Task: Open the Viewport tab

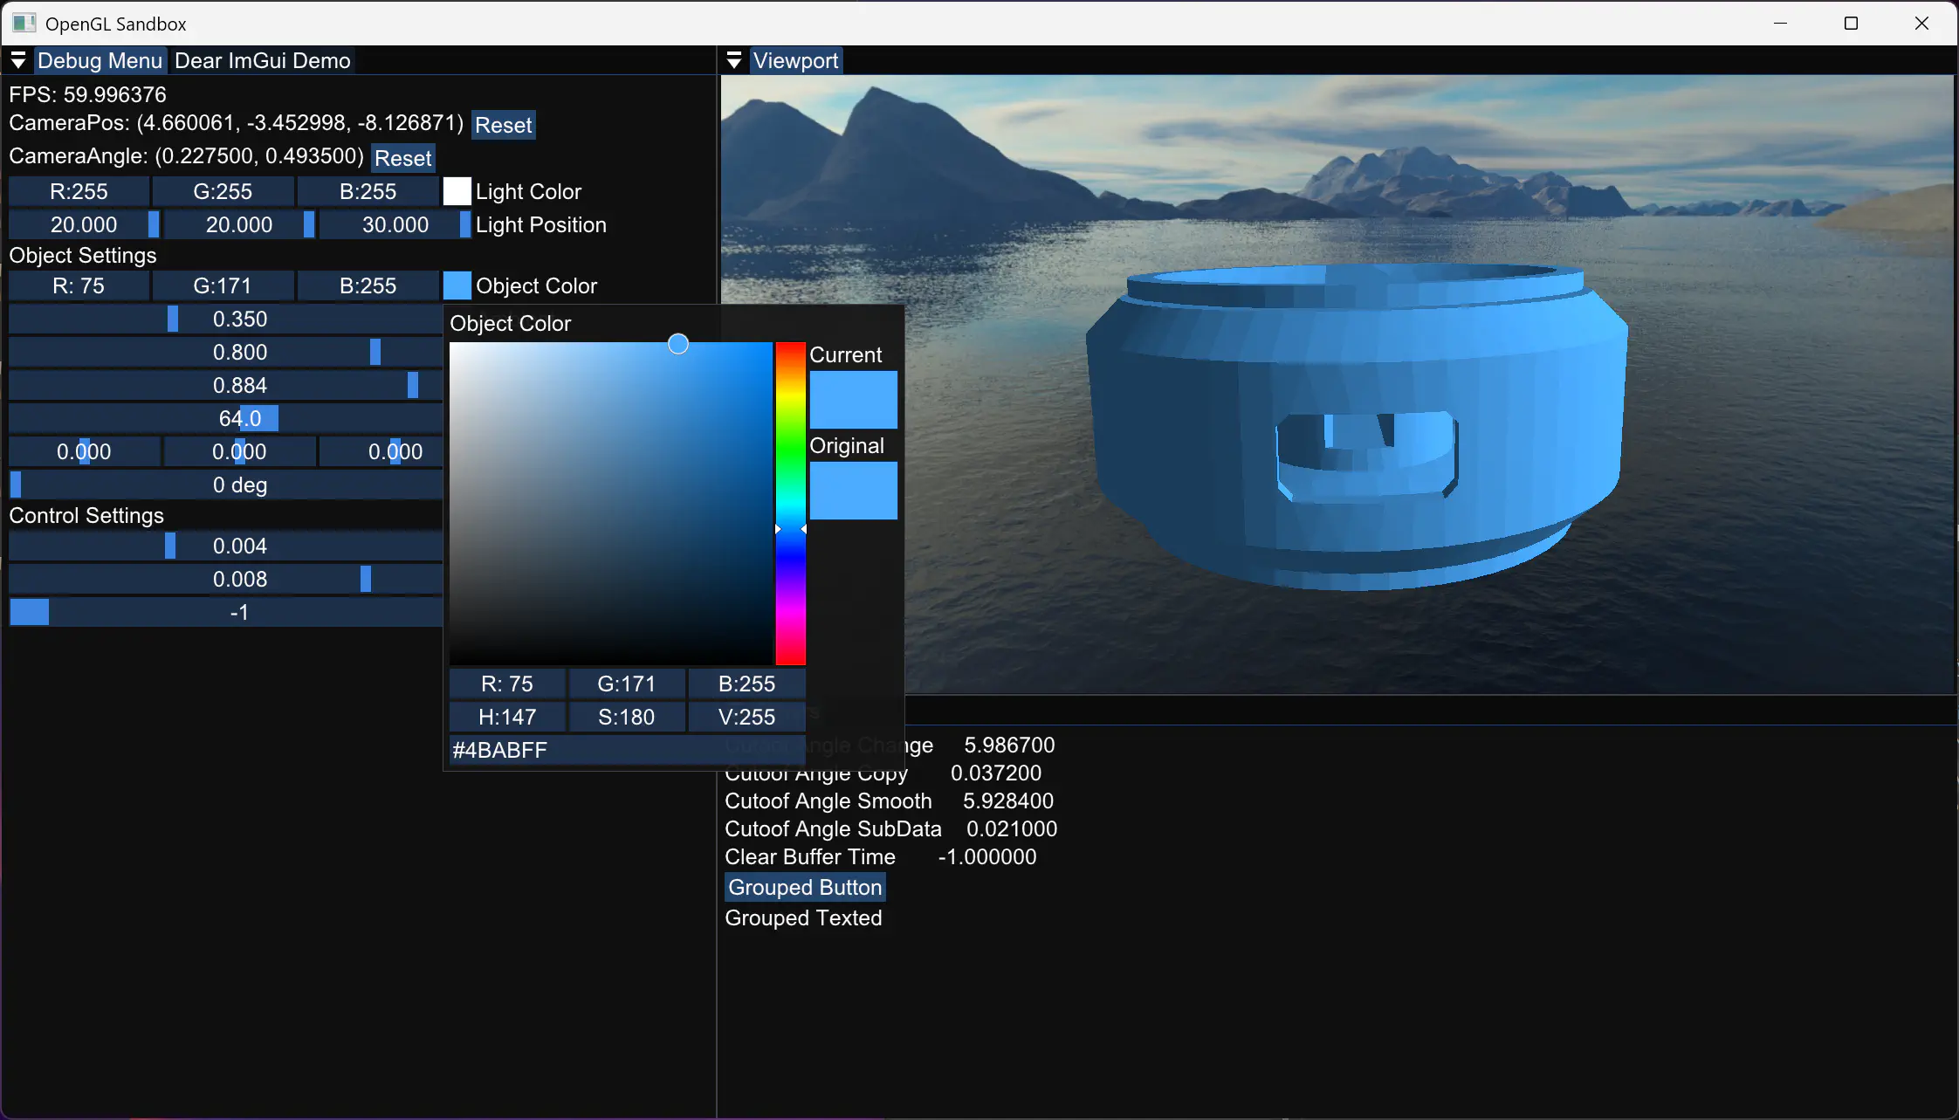Action: coord(795,60)
